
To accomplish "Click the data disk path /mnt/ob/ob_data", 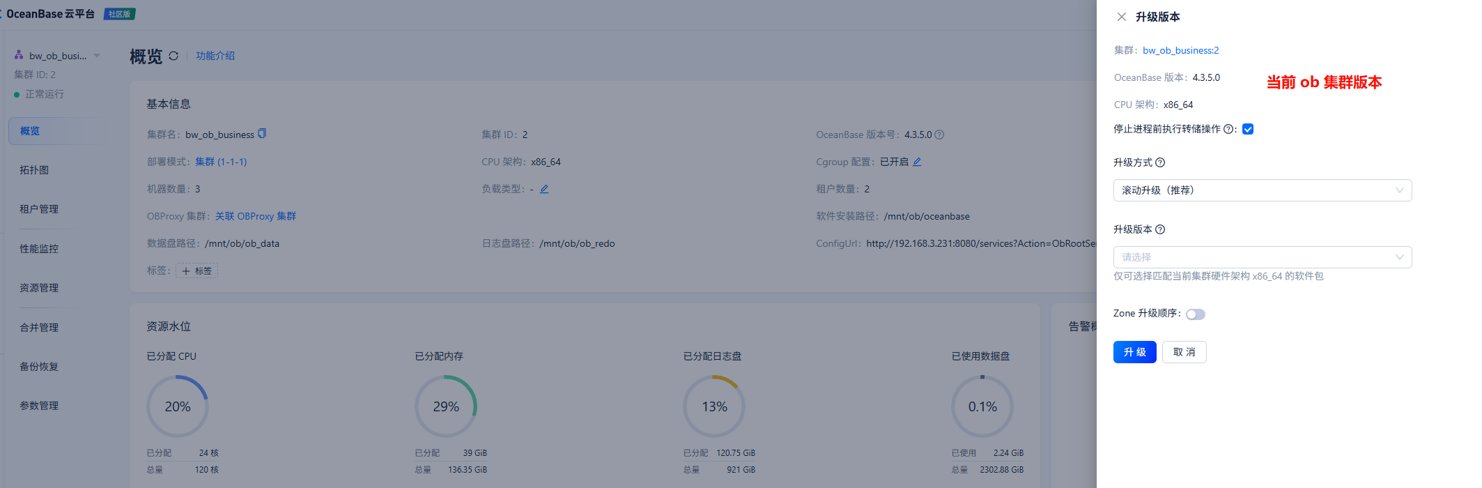I will (x=242, y=243).
